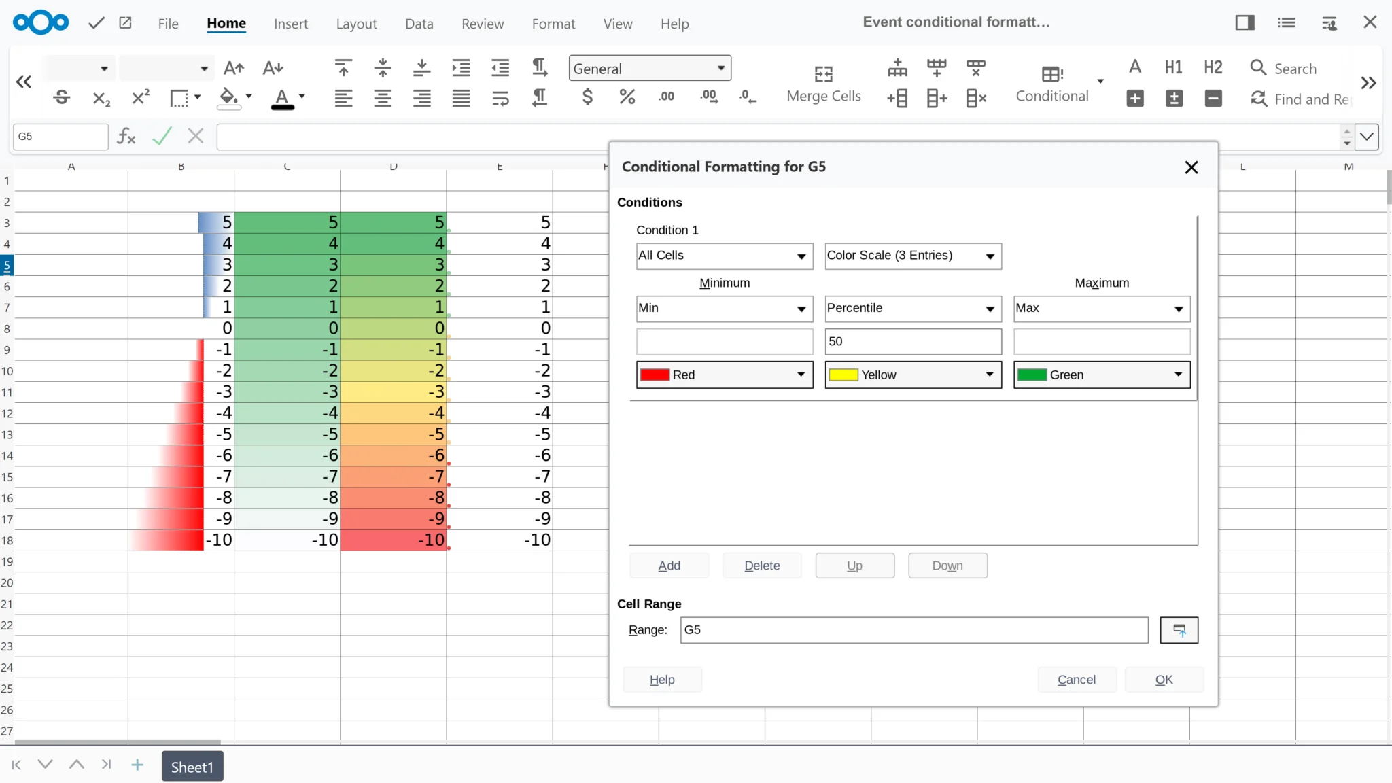This screenshot has width=1392, height=783.
Task: Click the strikethrough text icon
Action: point(62,98)
